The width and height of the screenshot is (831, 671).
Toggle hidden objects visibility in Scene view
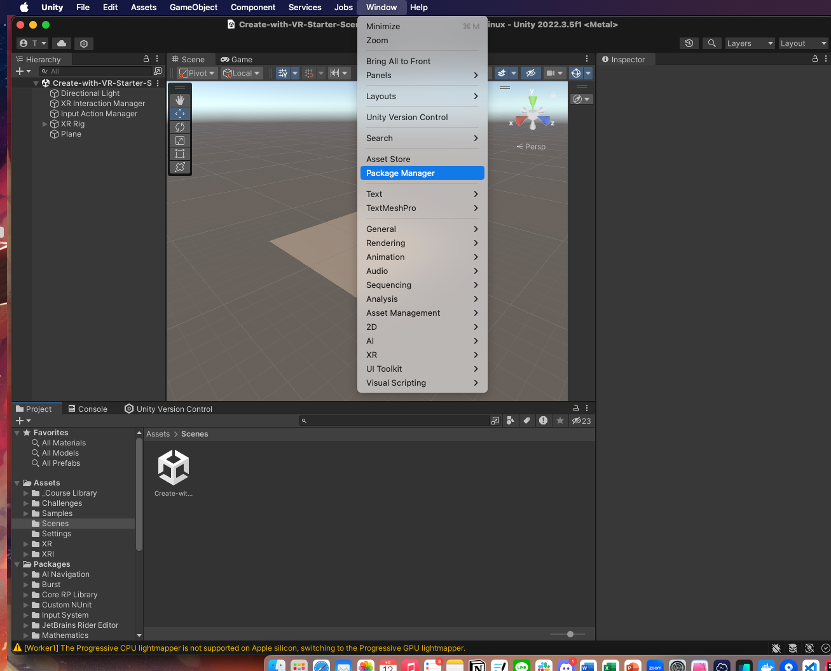[x=530, y=73]
